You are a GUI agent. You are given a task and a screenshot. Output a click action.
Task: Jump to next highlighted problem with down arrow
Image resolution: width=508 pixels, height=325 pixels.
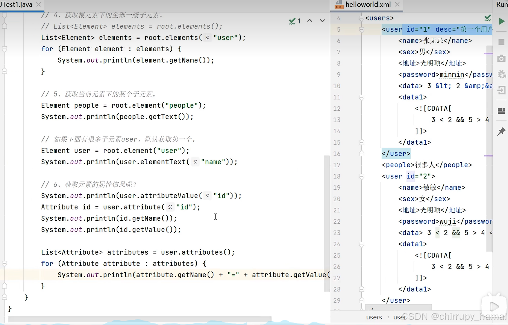322,21
